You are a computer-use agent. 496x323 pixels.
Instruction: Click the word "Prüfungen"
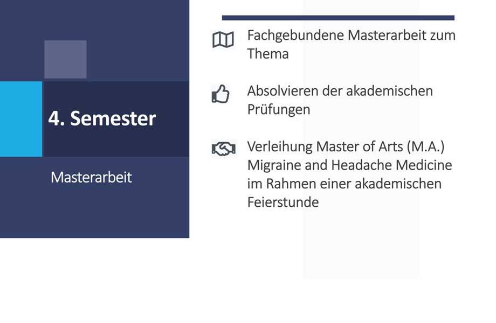coord(278,109)
